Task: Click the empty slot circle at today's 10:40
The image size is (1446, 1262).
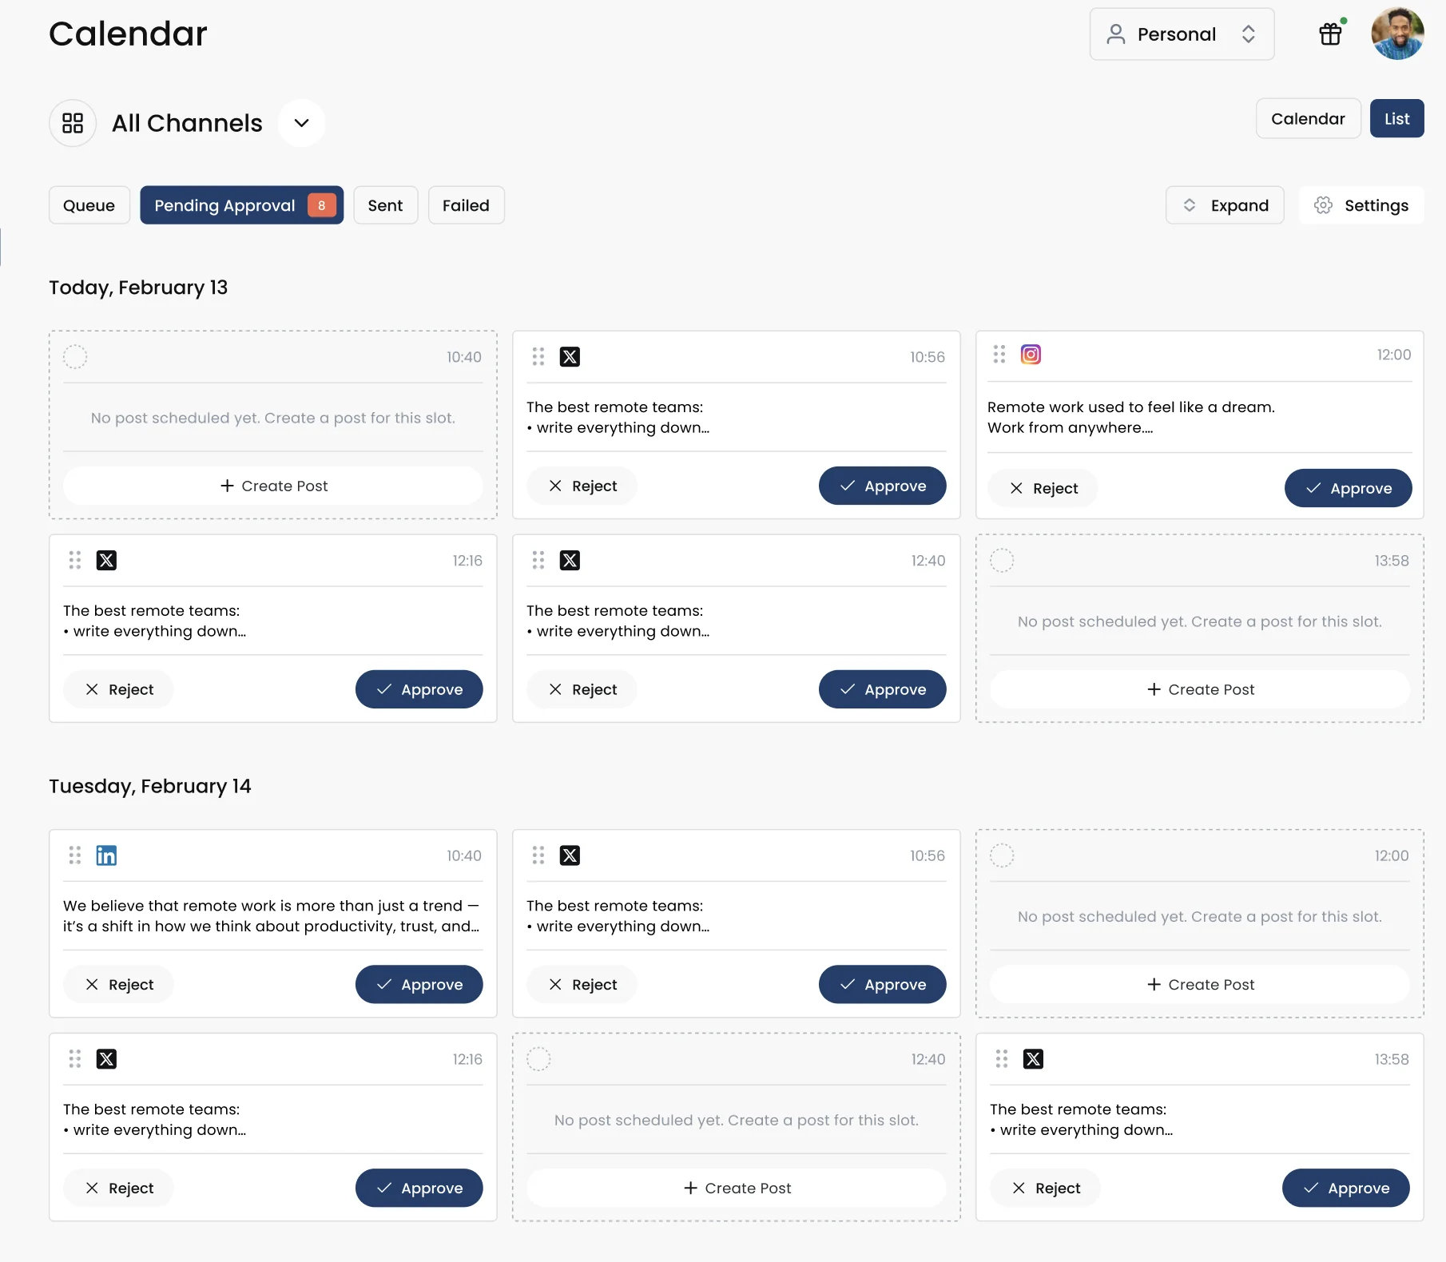Action: point(75,357)
